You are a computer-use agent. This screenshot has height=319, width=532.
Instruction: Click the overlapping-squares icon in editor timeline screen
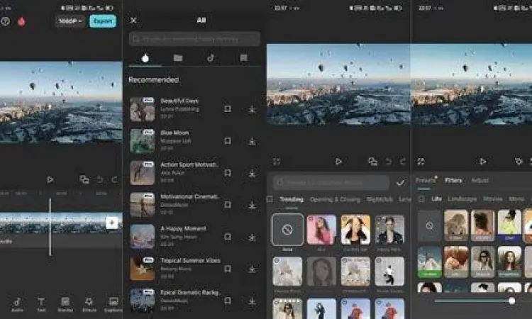click(x=84, y=179)
